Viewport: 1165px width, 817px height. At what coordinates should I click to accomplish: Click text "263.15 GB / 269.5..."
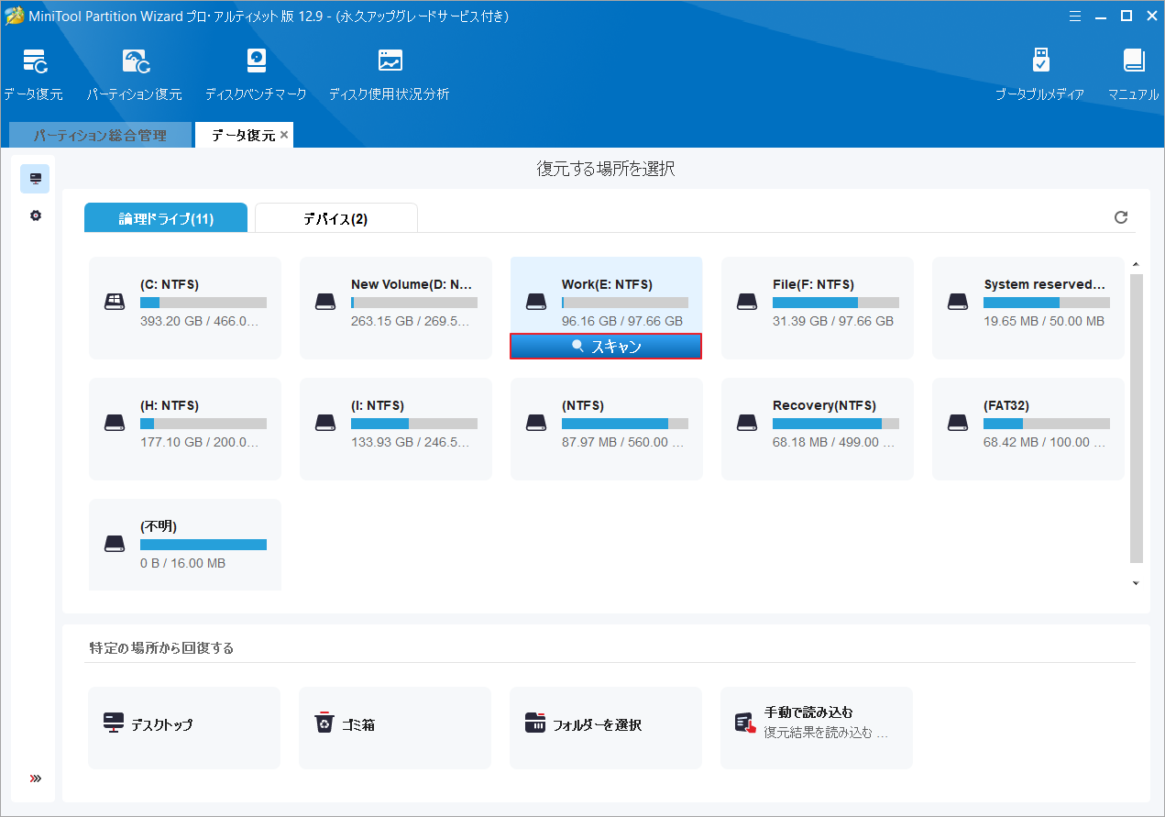click(410, 321)
